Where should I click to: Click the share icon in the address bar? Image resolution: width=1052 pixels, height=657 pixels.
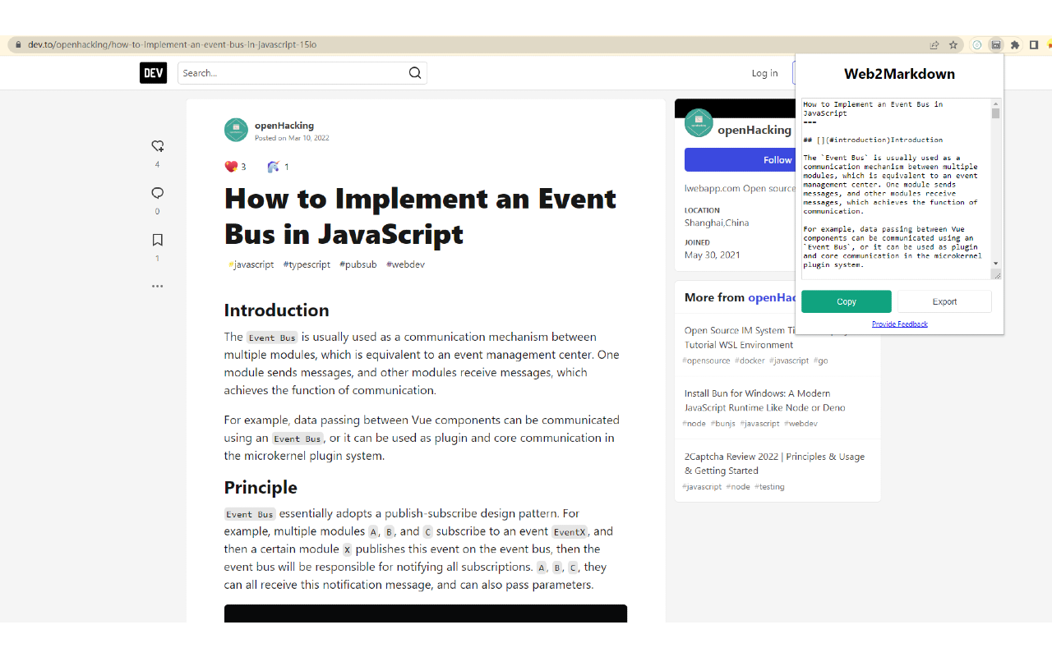(x=934, y=45)
